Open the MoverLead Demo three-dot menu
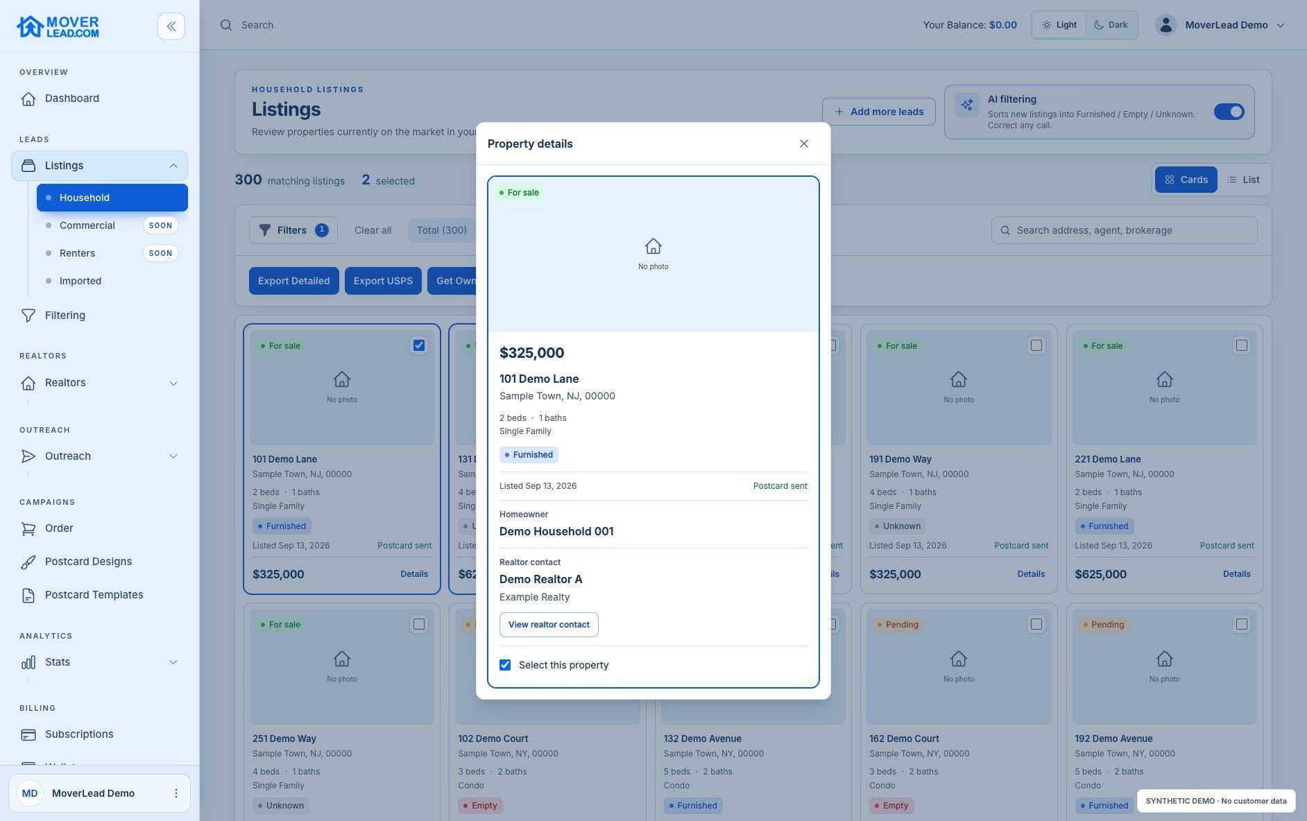The image size is (1307, 821). tap(176, 793)
